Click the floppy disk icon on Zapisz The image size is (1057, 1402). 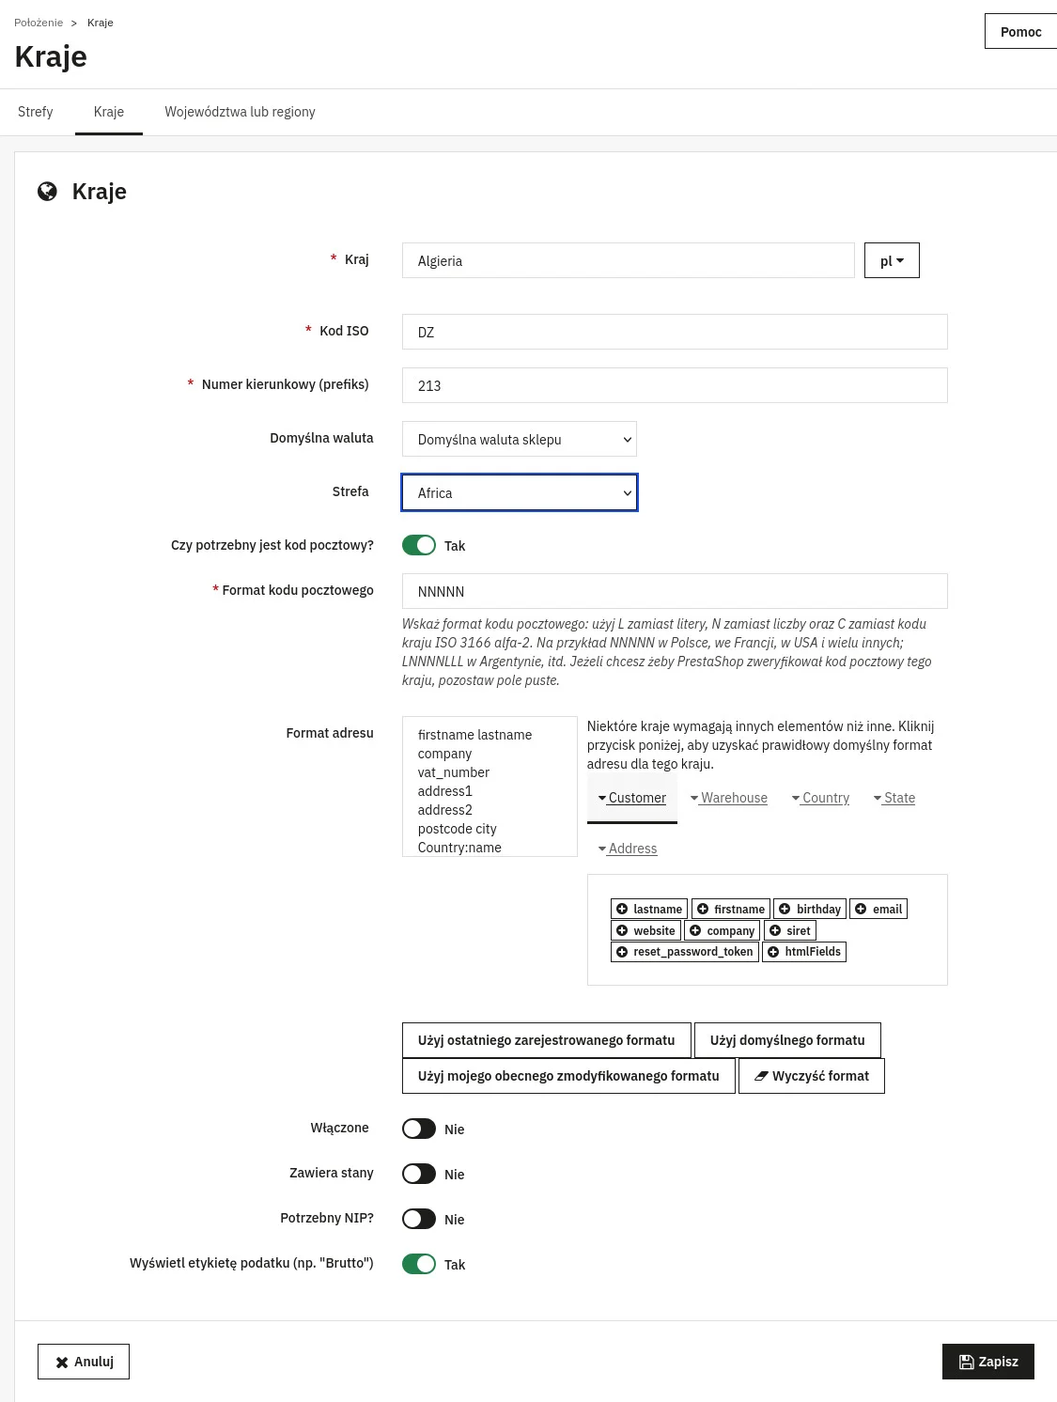[966, 1362]
